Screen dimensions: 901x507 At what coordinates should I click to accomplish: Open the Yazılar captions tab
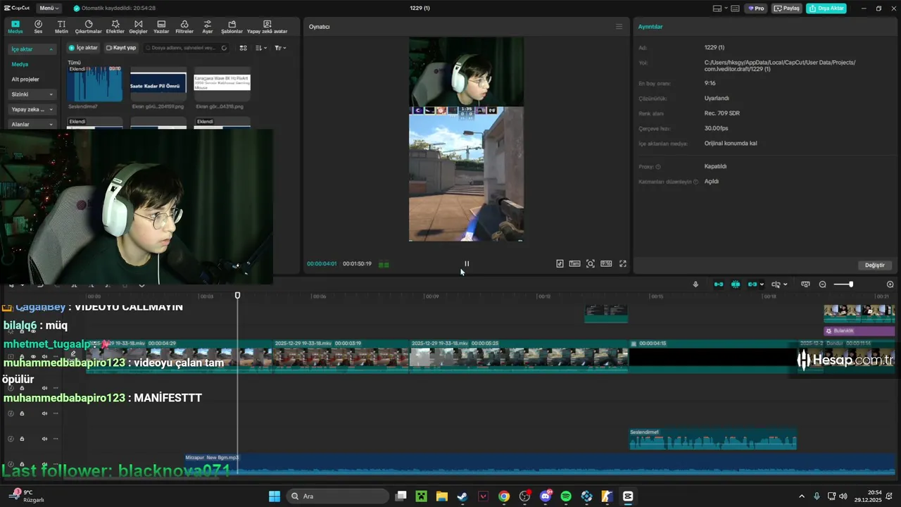(x=161, y=27)
